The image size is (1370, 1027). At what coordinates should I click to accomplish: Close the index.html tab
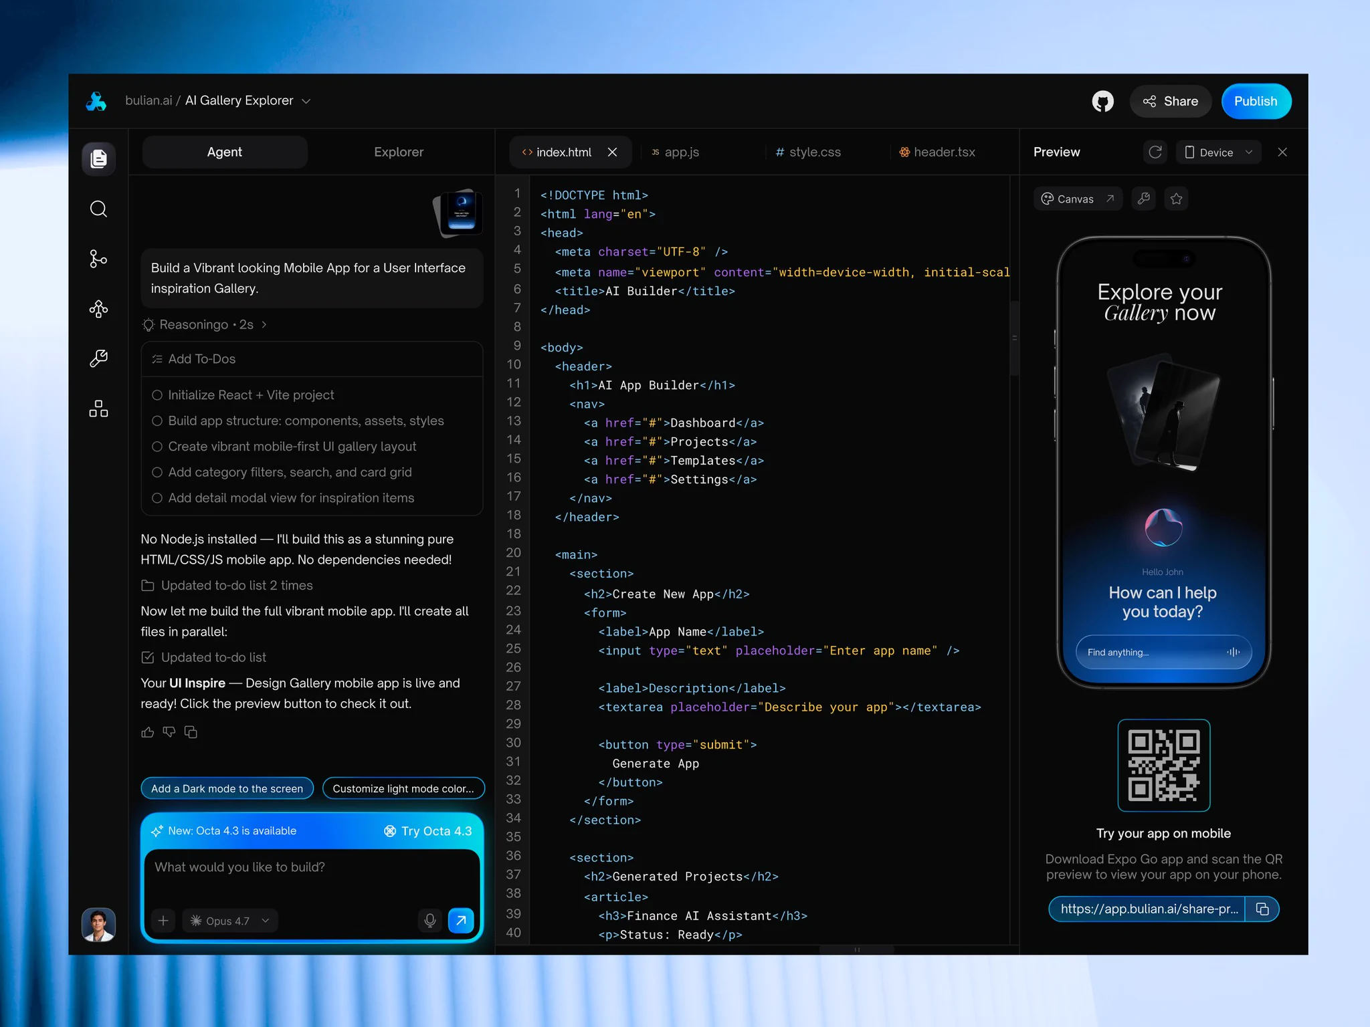click(612, 152)
